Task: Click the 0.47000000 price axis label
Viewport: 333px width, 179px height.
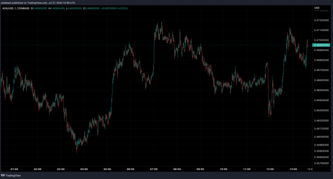Action: click(321, 40)
